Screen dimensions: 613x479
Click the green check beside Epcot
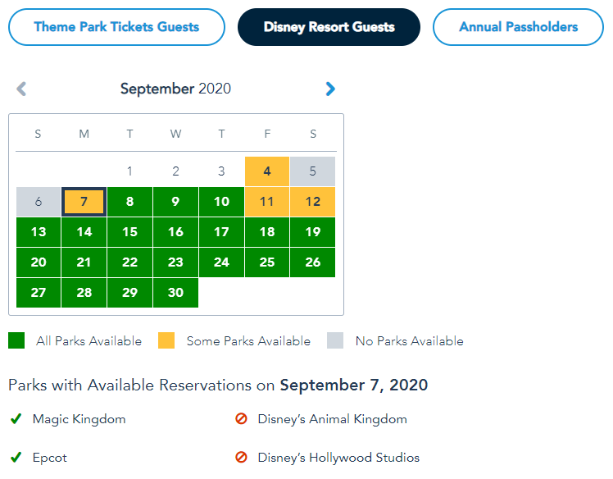pyautogui.click(x=16, y=458)
